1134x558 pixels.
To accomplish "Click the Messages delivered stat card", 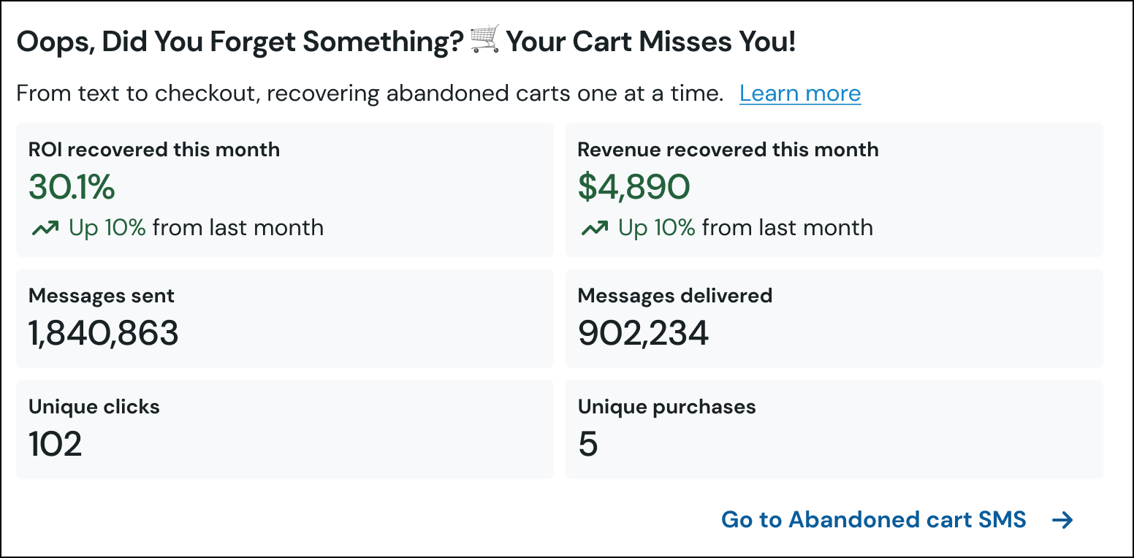I will (x=834, y=318).
